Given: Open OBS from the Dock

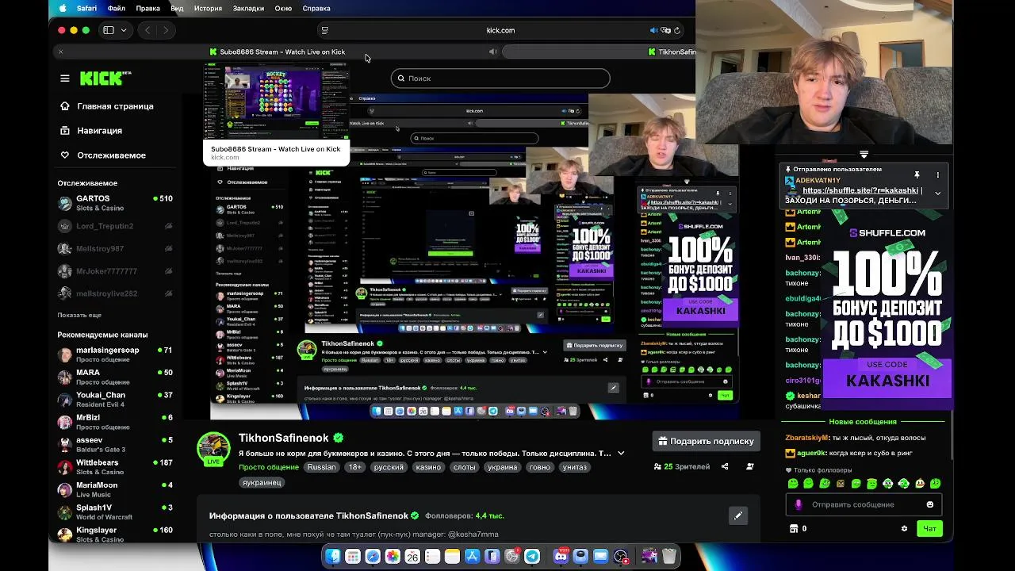Looking at the screenshot, I should tap(621, 557).
